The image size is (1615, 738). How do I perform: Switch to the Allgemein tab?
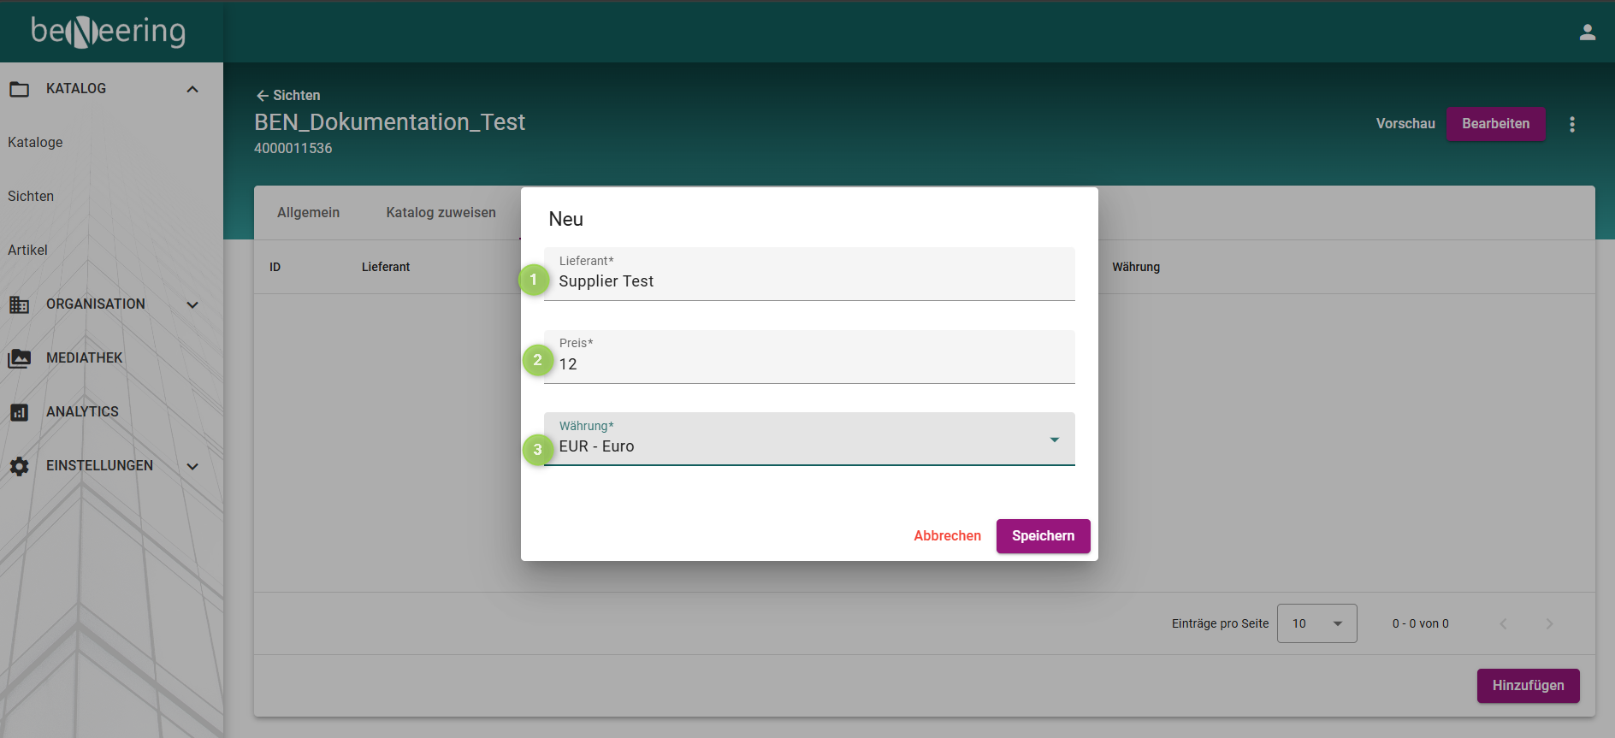[308, 213]
